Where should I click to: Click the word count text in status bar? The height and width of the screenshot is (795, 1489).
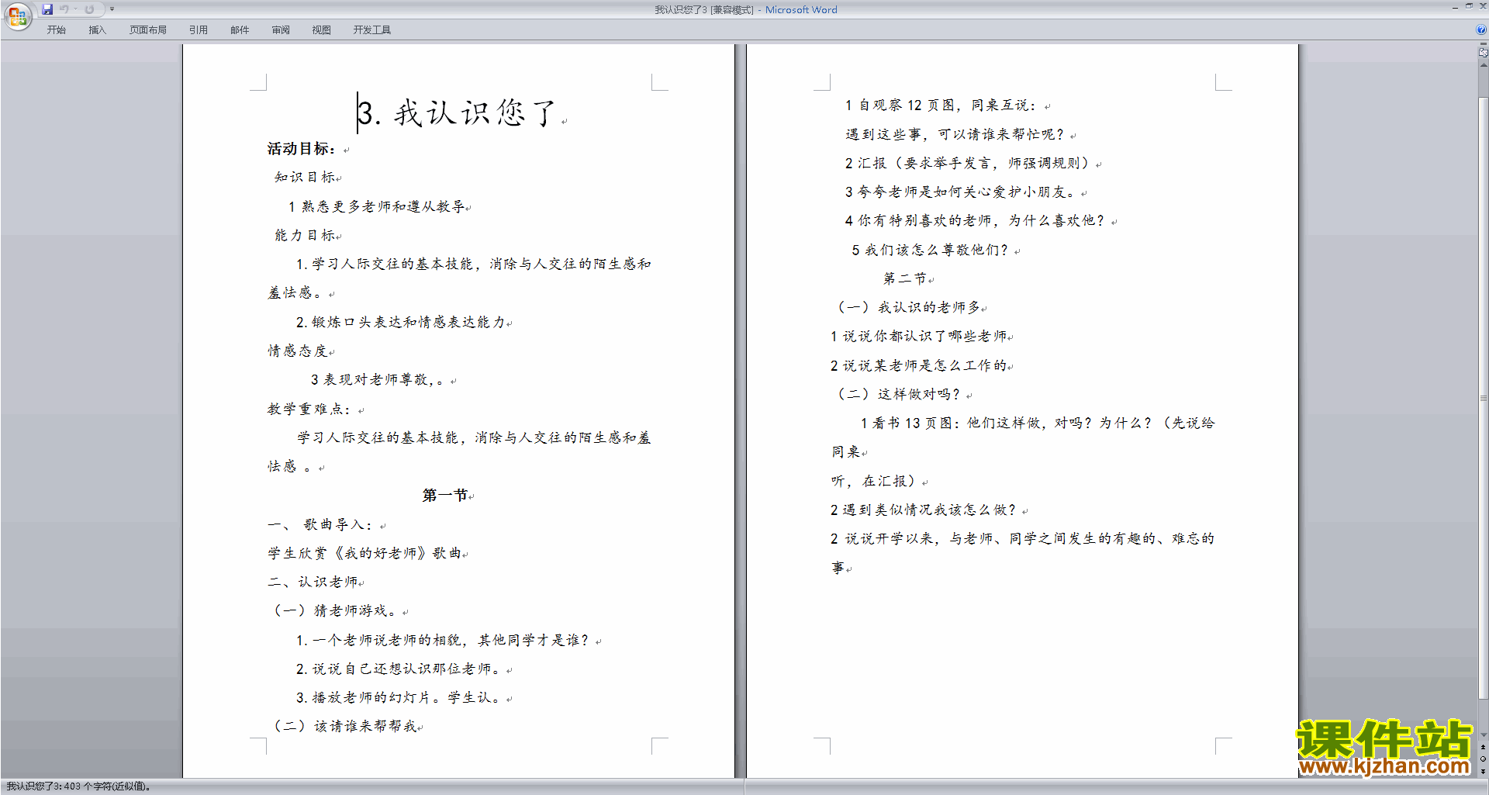click(78, 786)
